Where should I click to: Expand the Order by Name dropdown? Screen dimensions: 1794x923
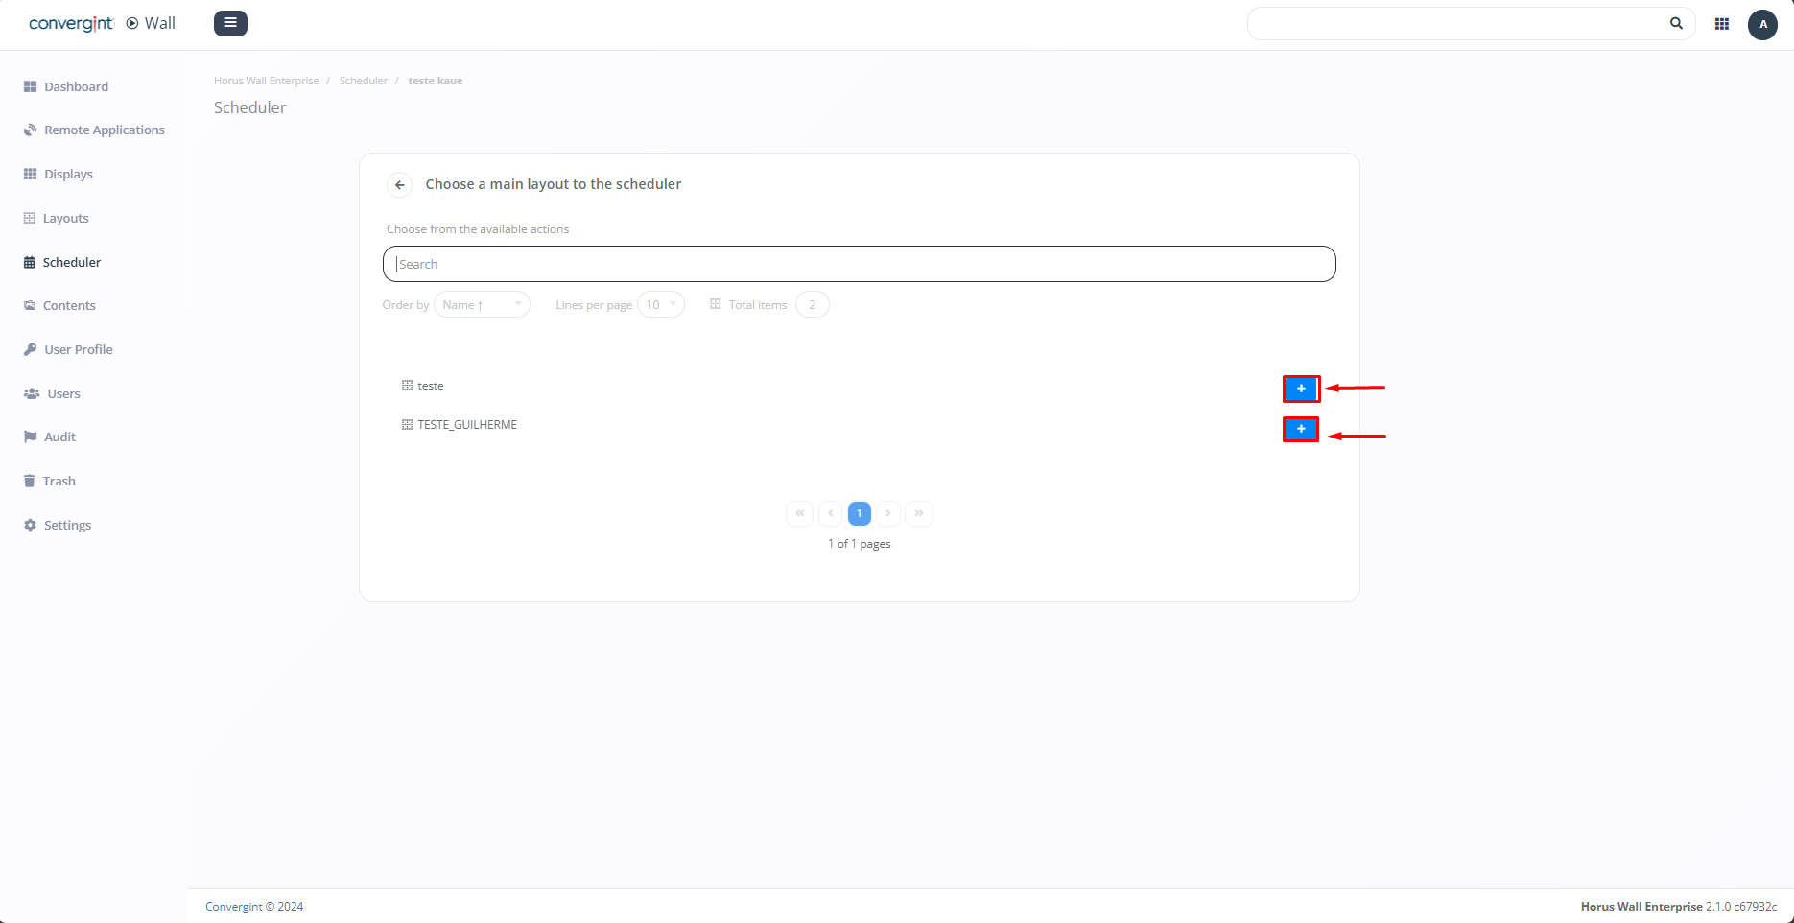[x=482, y=305]
